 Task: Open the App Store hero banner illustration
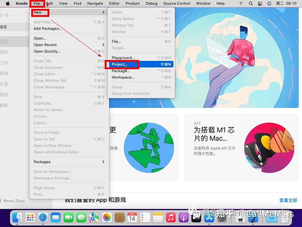coord(237,58)
